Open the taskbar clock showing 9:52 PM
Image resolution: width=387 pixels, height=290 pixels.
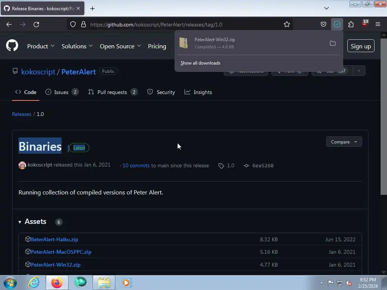[368, 283]
